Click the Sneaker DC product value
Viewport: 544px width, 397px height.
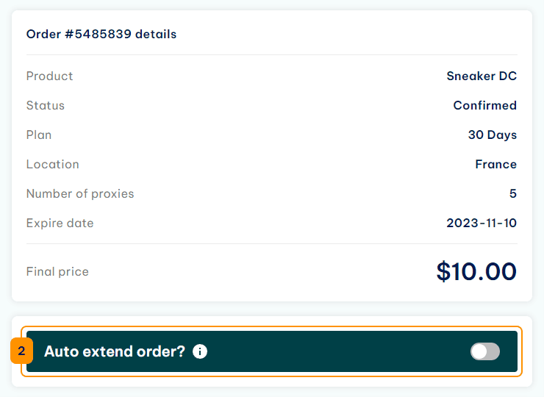482,76
